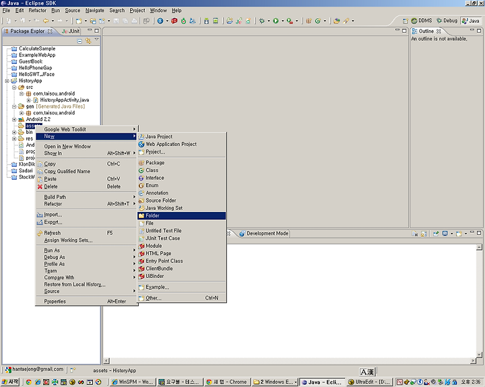
Task: Expand the HistoryAppActivity.java node
Action: pyautogui.click(x=28, y=100)
